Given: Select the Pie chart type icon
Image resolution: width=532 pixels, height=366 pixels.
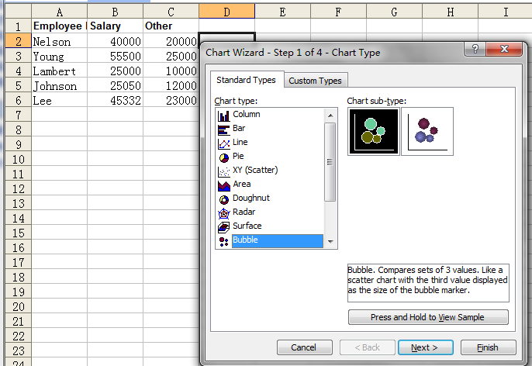Looking at the screenshot, I should tap(223, 157).
